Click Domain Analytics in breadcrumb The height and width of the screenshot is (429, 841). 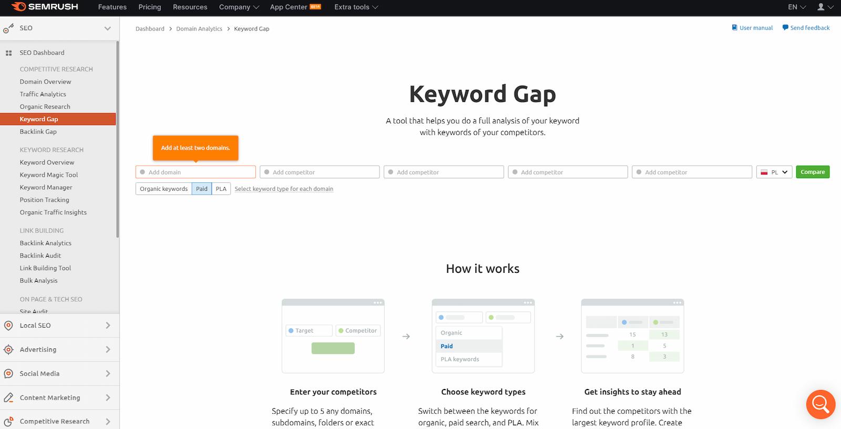point(199,29)
